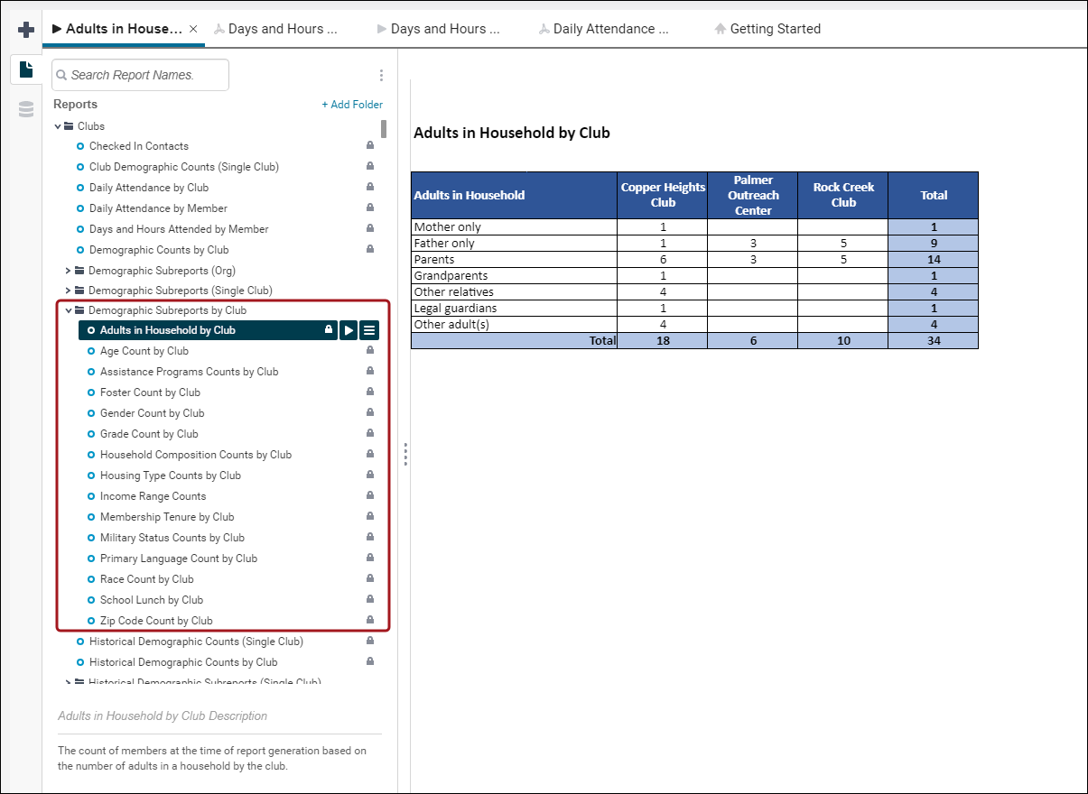Click lock icon beside Race Count by Club
Screen dimensions: 1088x794
pyautogui.click(x=369, y=579)
